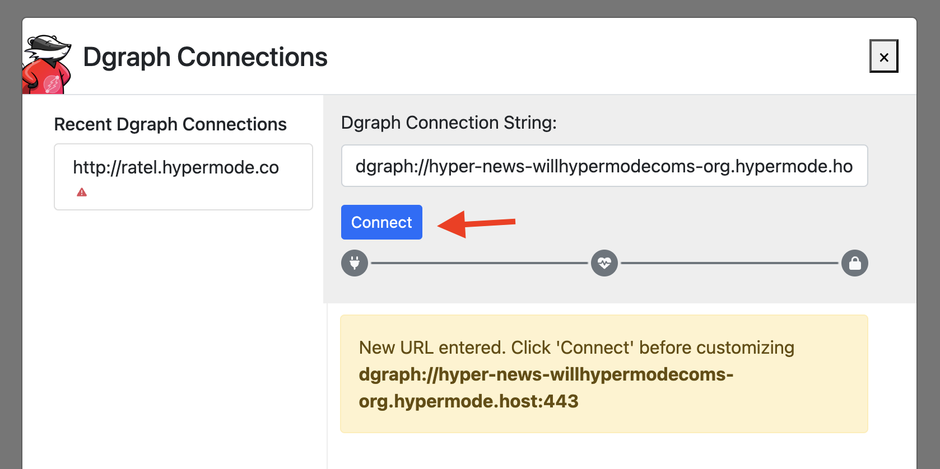Click the connection string label above the input
The width and height of the screenshot is (940, 469).
(449, 122)
